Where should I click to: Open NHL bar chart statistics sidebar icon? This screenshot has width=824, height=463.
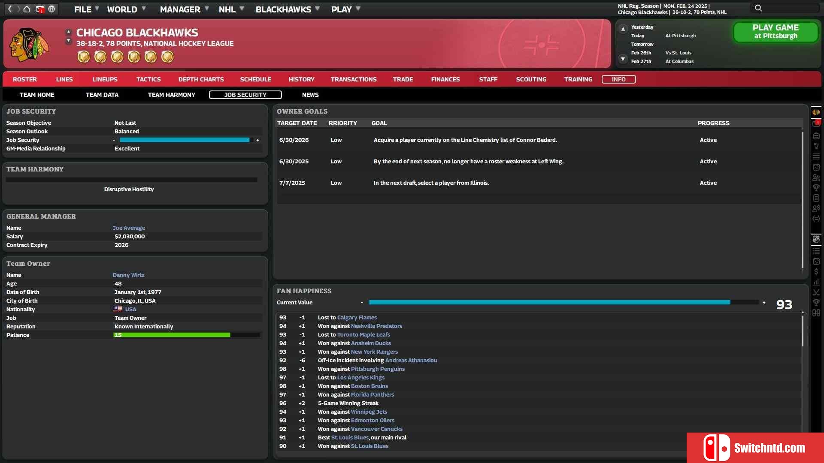coord(816,282)
